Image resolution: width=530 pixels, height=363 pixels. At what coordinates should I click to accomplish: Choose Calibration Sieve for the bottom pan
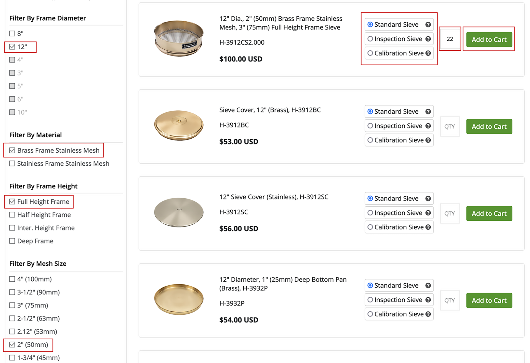pyautogui.click(x=370, y=314)
